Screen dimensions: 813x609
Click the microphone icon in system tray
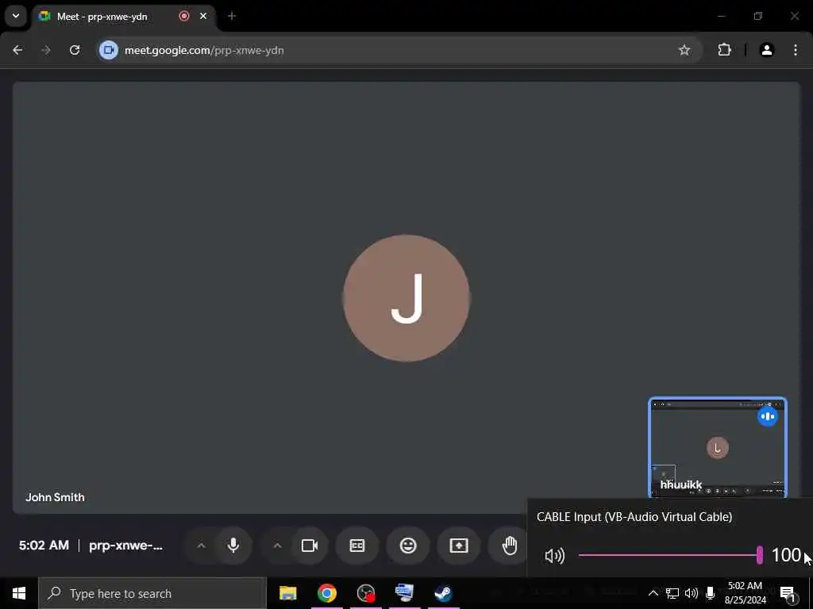click(x=711, y=593)
